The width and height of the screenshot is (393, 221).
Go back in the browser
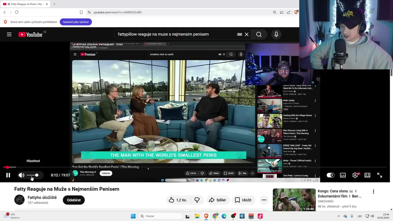coord(5,12)
